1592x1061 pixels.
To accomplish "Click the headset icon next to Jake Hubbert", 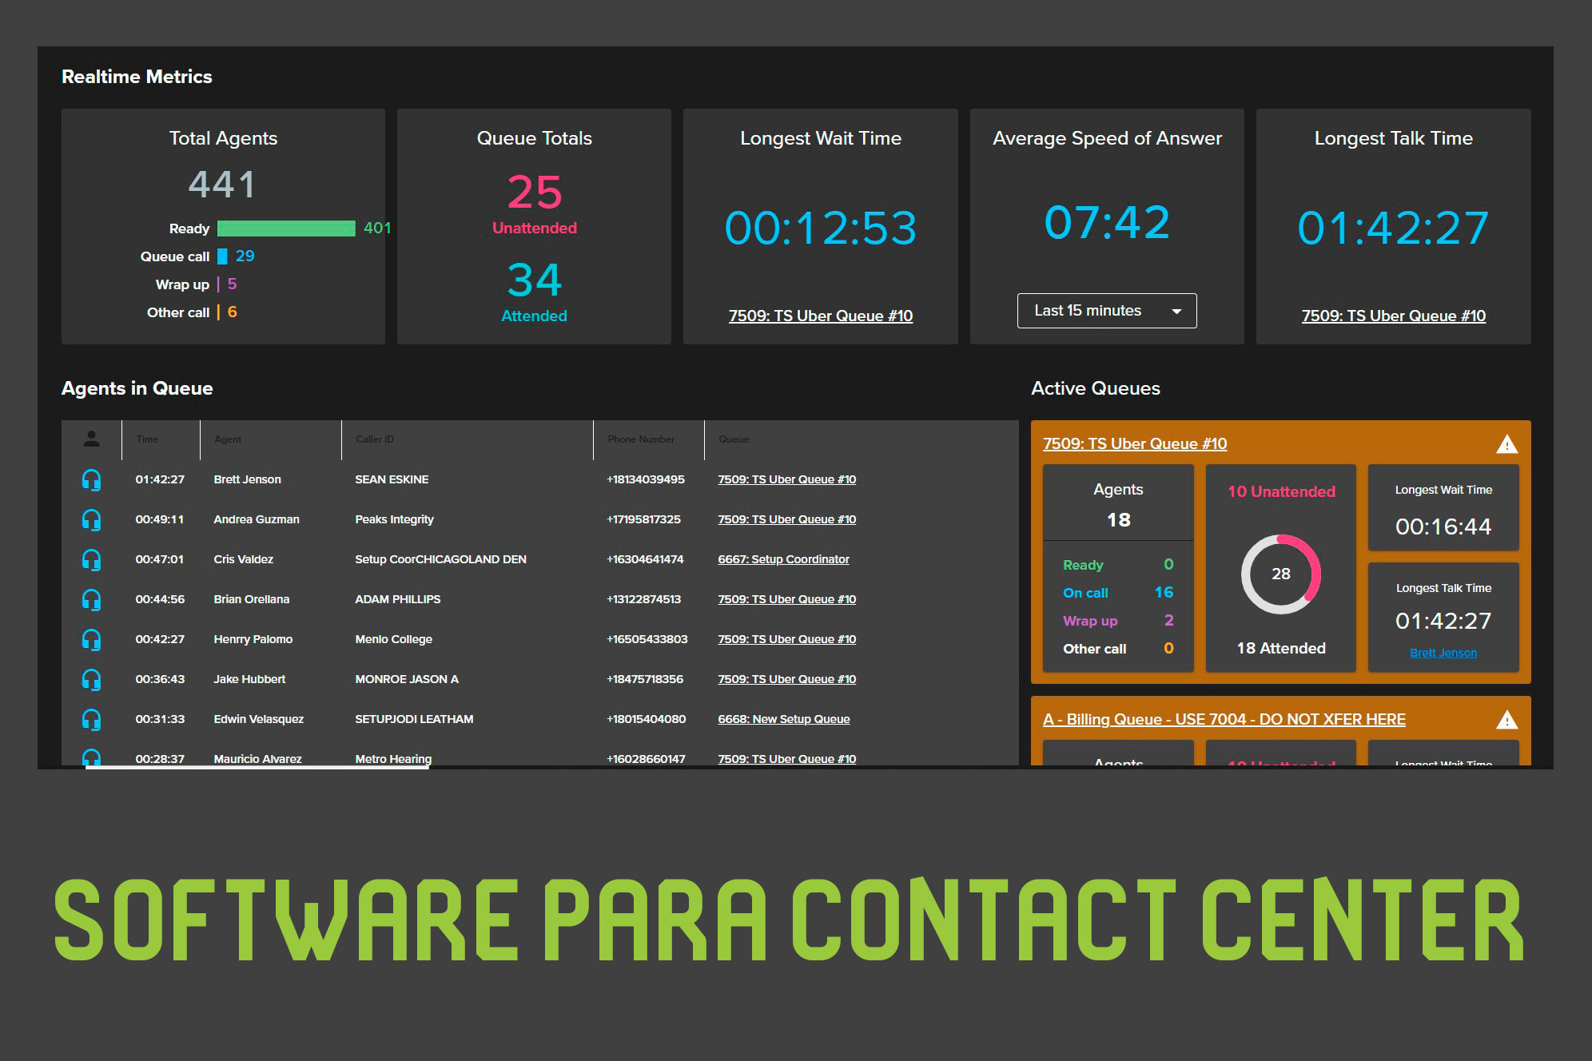I will 92,679.
